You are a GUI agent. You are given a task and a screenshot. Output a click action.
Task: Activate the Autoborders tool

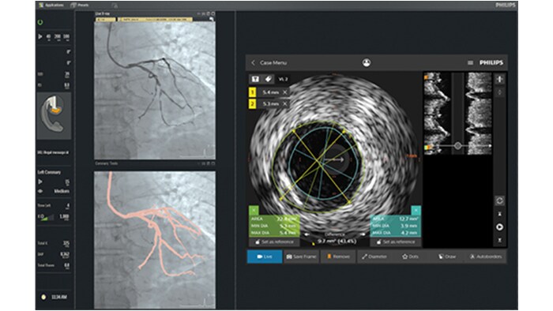coord(486,257)
